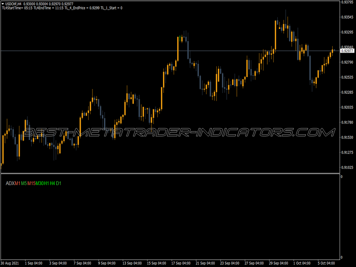Click the green H4 timeframe label
356x267 pixels.
pyautogui.click(x=53, y=183)
